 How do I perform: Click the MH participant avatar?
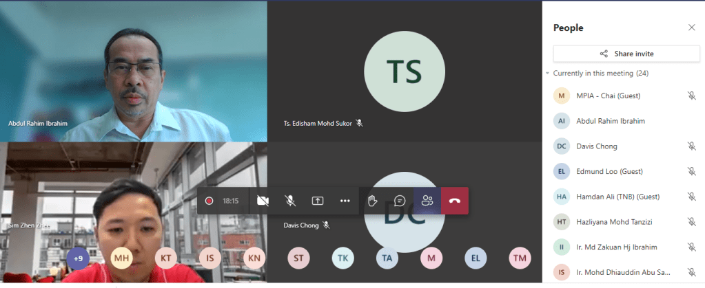tap(121, 258)
